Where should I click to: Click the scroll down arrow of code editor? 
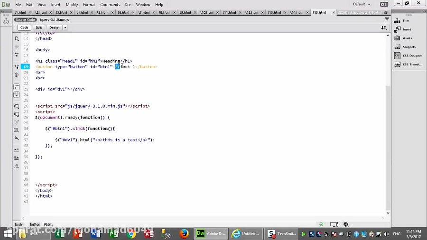[388, 213]
